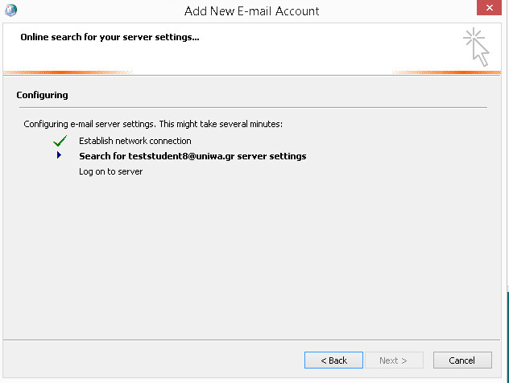This screenshot has width=509, height=383.
Task: Click the orange progress bar on the right
Action: (x=446, y=72)
